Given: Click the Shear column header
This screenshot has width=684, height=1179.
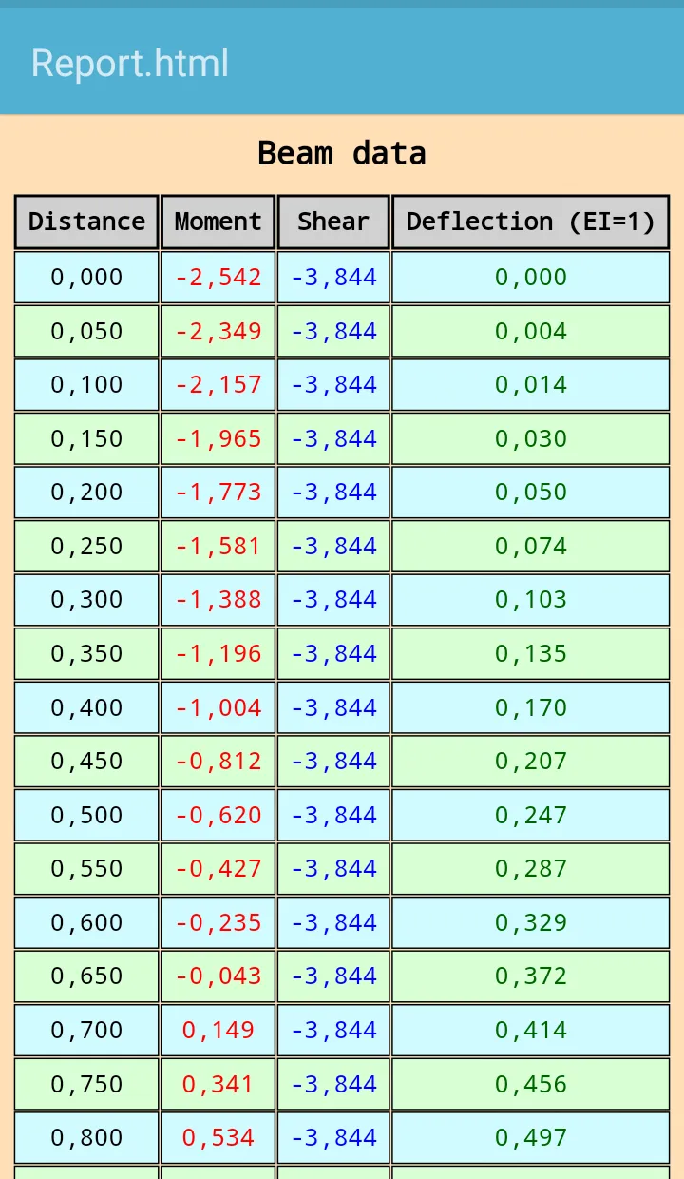Looking at the screenshot, I should pos(333,222).
